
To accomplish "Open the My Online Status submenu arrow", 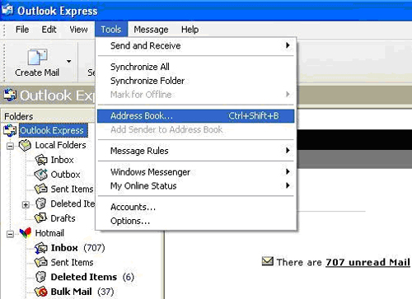I will (x=288, y=185).
